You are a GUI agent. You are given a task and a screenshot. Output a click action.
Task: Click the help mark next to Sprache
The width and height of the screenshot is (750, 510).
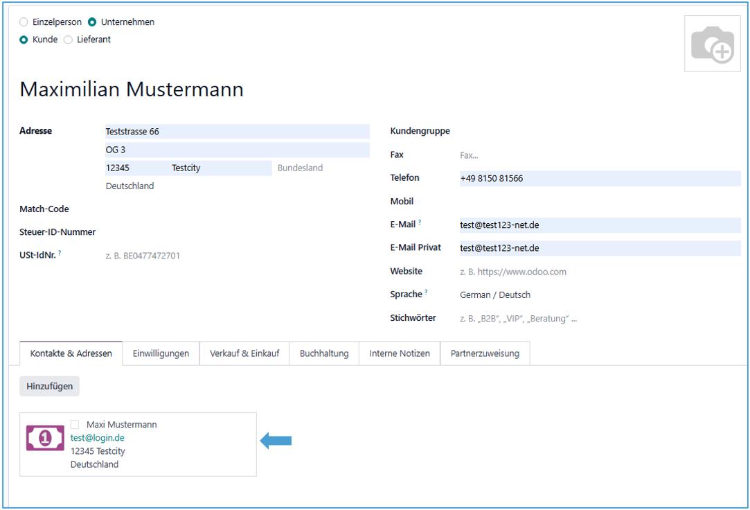pos(426,293)
